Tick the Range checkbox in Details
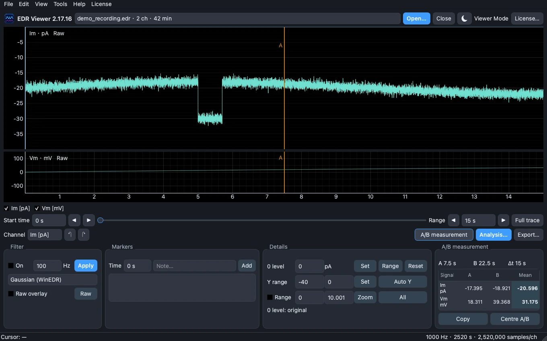This screenshot has width=547, height=341. (270, 297)
